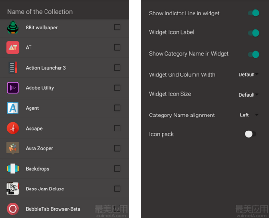The width and height of the screenshot is (269, 218).
Task: Click the AT app icon
Action: [13, 47]
